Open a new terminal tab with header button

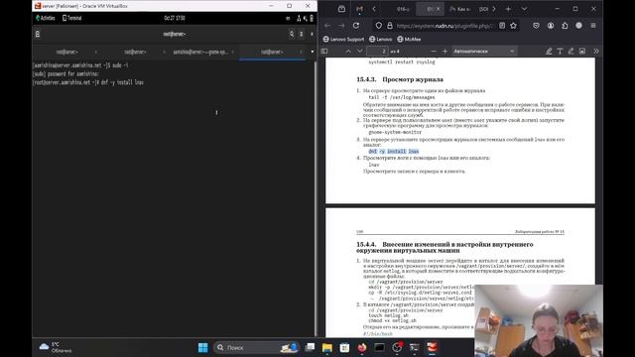point(38,34)
